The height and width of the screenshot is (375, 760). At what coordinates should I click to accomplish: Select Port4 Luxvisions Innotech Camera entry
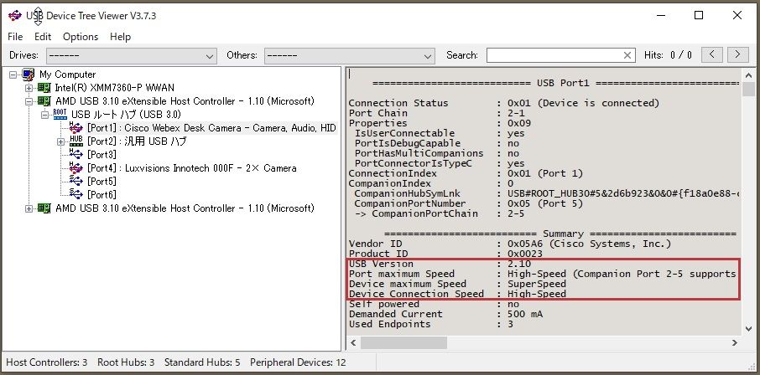coord(191,168)
